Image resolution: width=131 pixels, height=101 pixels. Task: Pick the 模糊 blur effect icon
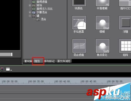[x=102, y=23]
